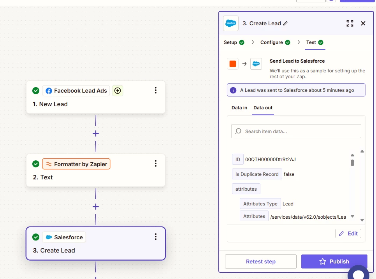Click outer panel scroll down arrow

pyautogui.click(x=362, y=220)
